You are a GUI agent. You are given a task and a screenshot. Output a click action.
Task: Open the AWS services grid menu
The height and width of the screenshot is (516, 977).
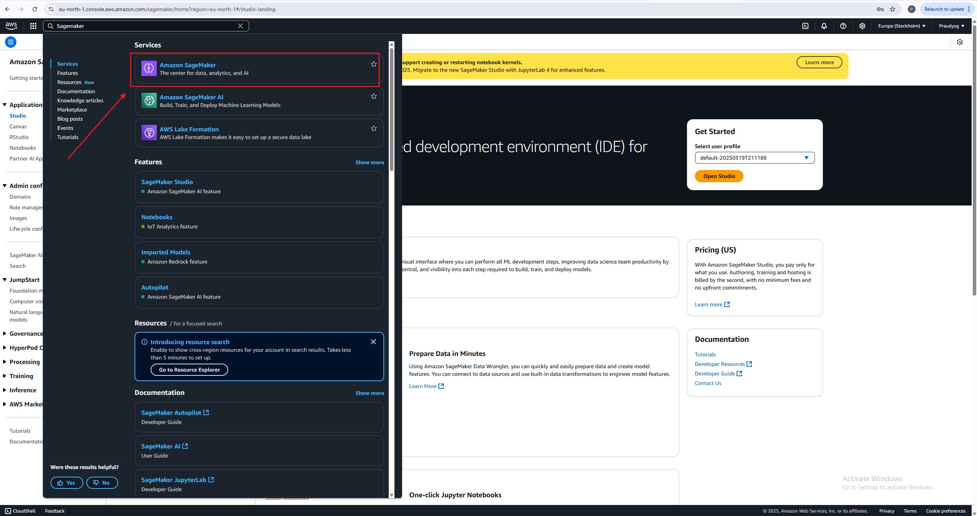(x=33, y=26)
